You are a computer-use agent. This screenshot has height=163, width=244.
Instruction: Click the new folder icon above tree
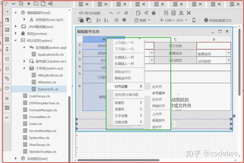tap(36, 4)
